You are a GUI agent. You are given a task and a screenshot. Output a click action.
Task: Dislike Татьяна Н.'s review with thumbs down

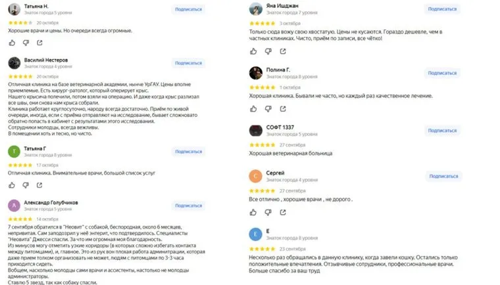point(26,42)
